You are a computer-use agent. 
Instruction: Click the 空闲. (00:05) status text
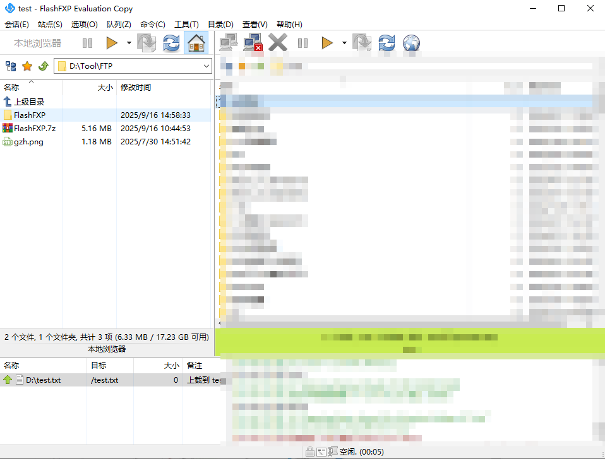pos(361,451)
